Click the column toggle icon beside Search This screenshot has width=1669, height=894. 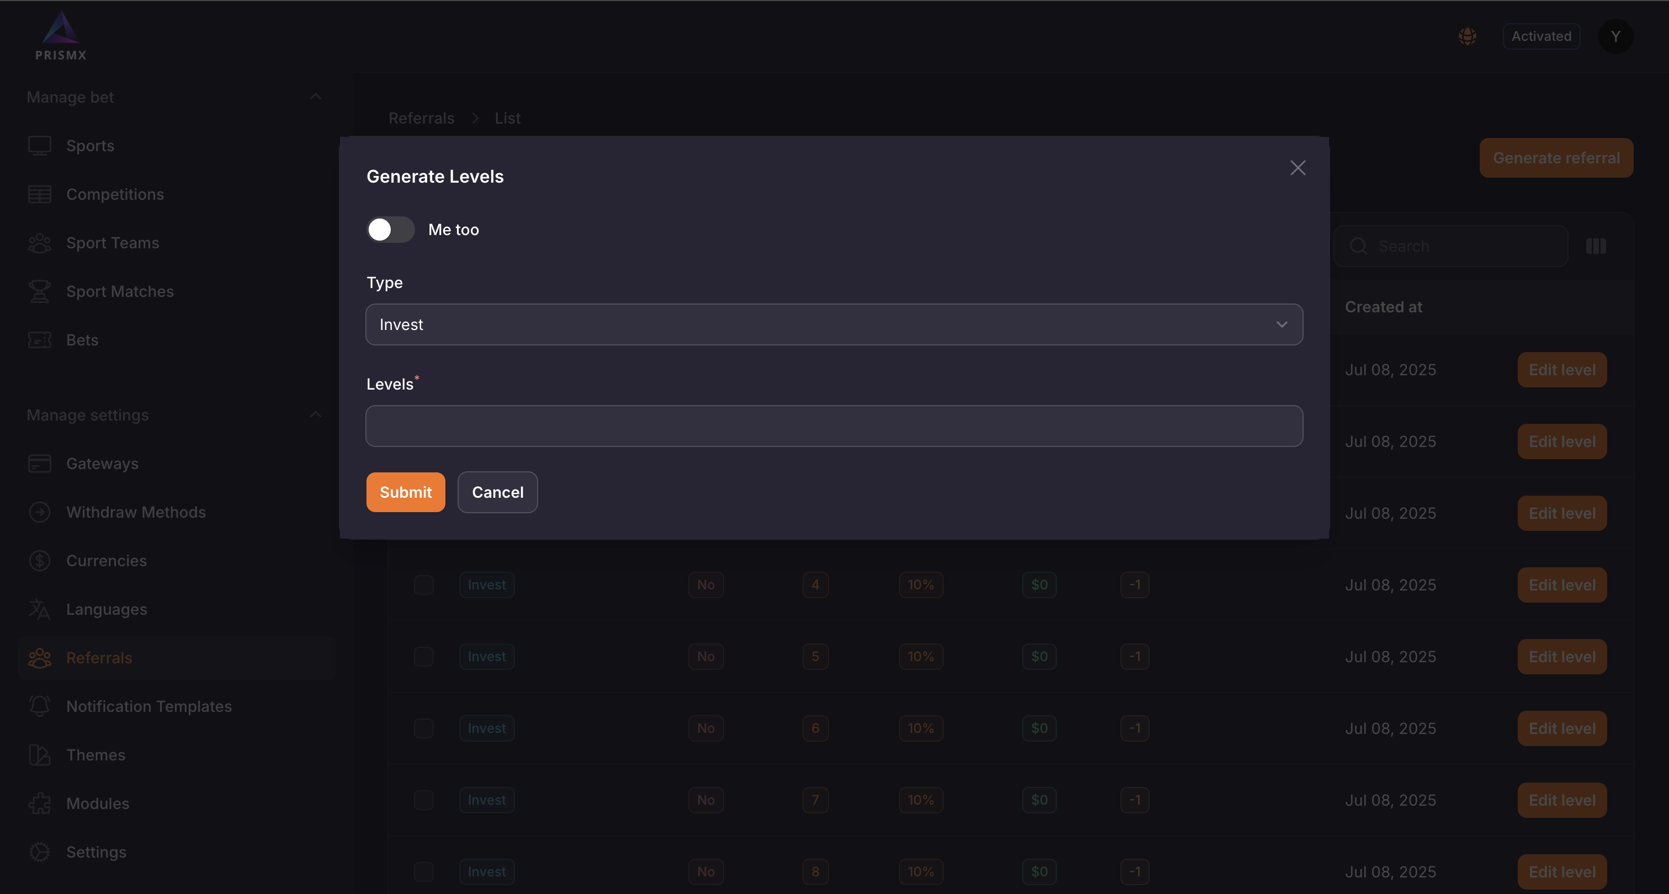1595,246
